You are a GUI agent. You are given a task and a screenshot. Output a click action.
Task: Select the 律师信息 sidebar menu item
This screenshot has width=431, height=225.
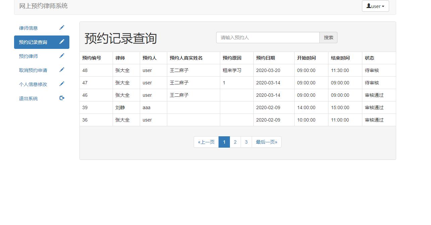pyautogui.click(x=27, y=28)
